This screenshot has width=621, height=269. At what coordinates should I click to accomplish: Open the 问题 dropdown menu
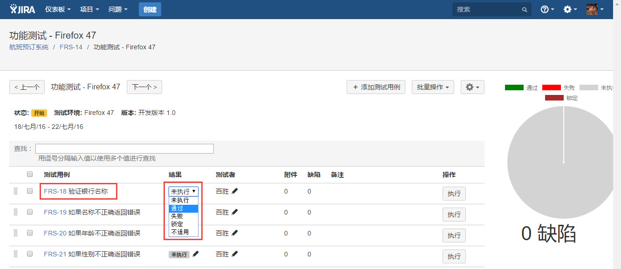[x=118, y=9]
